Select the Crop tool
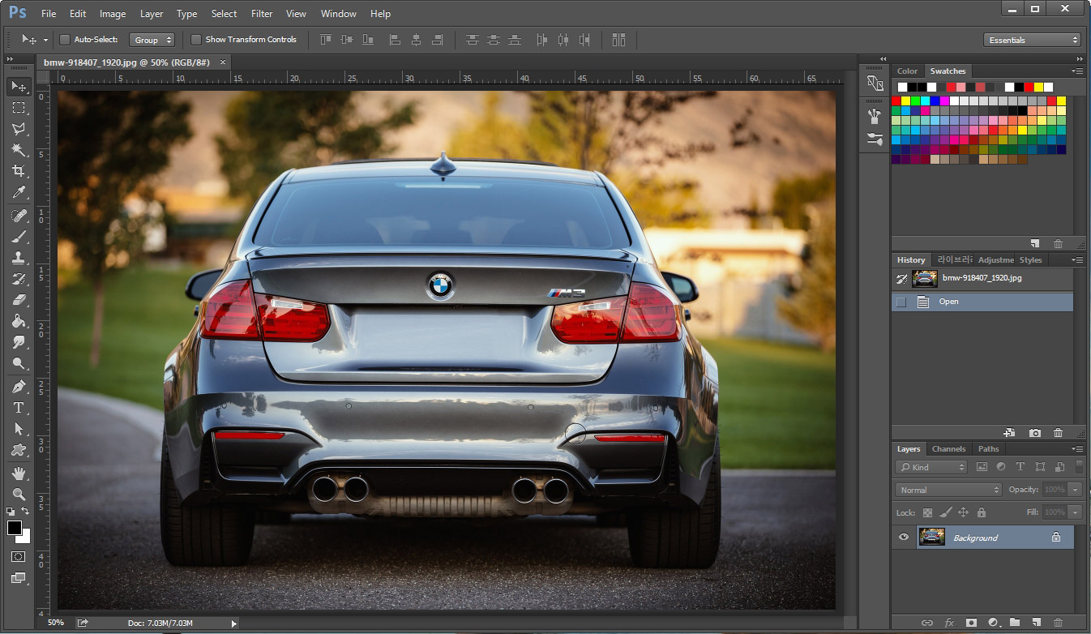 coord(19,170)
